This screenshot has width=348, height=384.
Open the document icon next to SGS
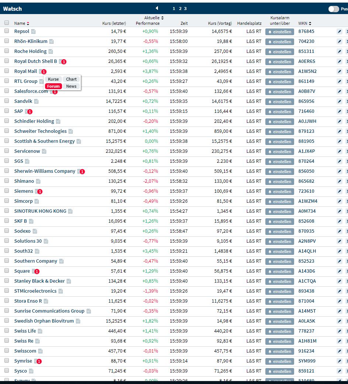(x=27, y=161)
